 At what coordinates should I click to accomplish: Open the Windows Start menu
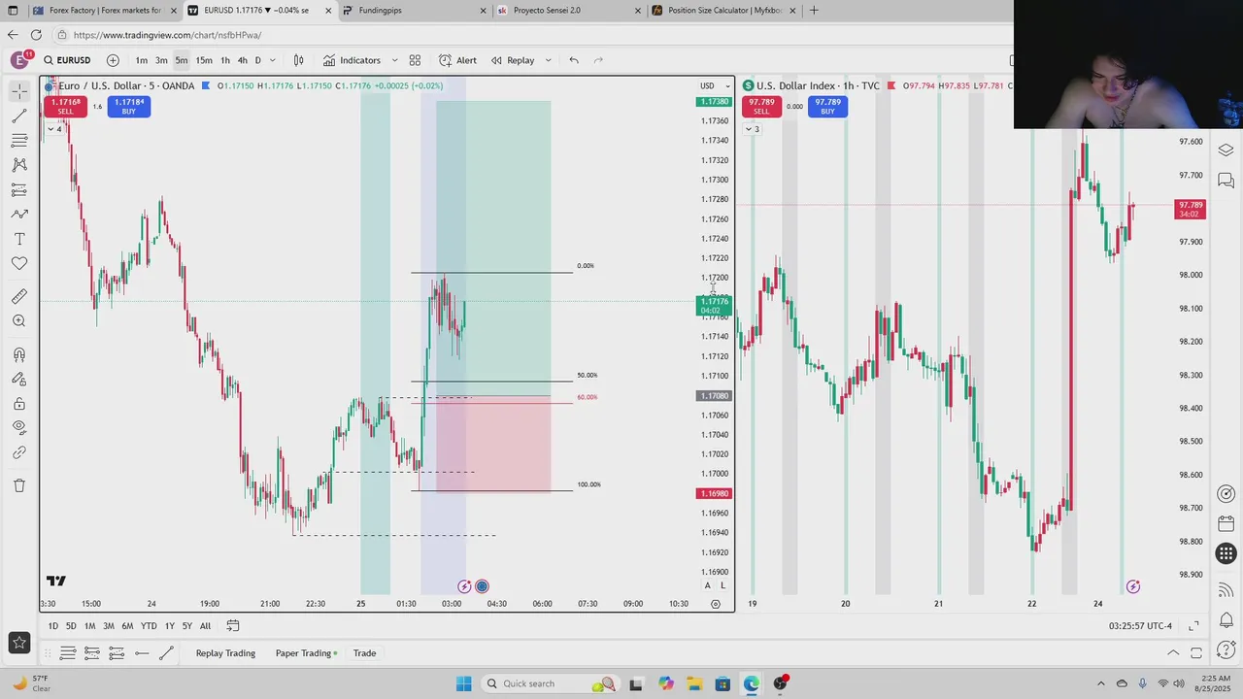pos(463,683)
